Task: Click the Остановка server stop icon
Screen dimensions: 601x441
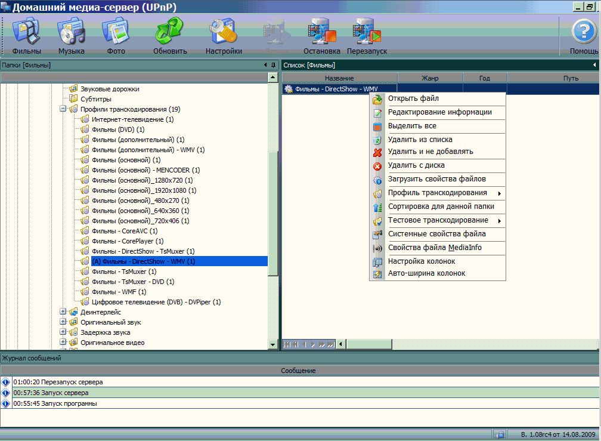Action: (x=322, y=31)
